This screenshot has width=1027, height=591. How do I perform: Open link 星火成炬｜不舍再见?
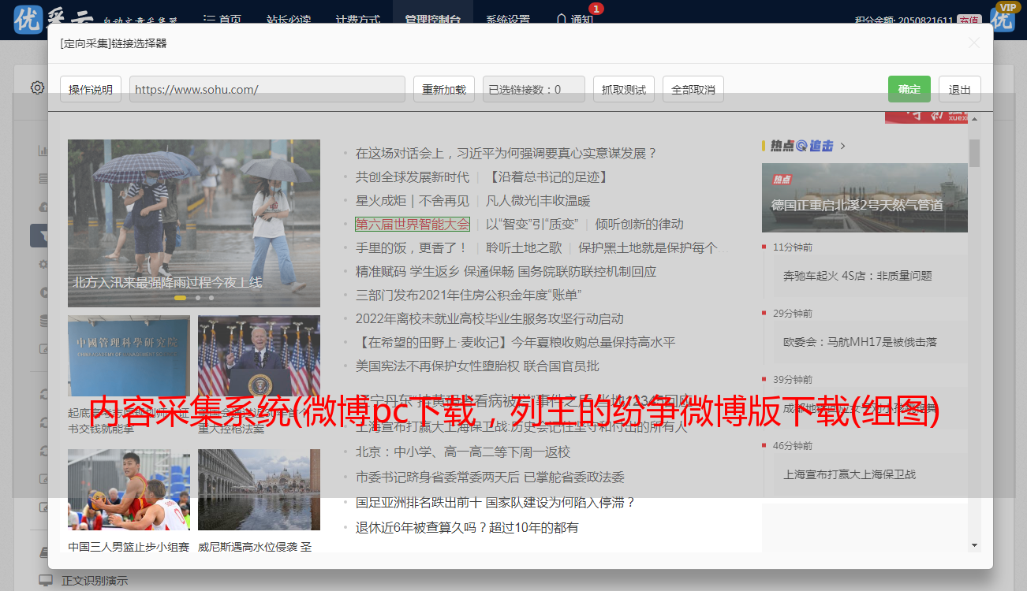[412, 200]
